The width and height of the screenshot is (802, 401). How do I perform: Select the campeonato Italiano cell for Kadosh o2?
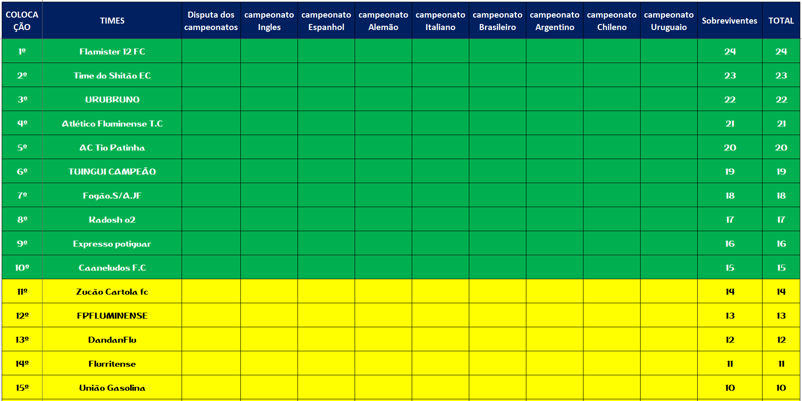[x=440, y=220]
